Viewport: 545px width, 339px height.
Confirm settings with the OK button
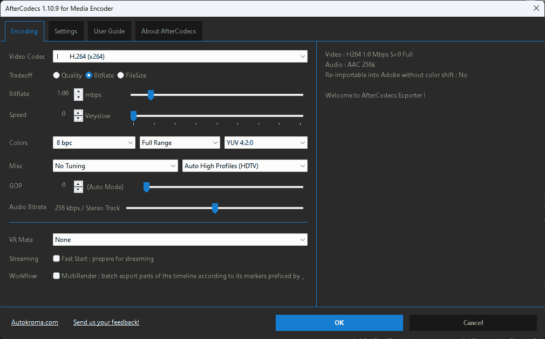point(339,323)
